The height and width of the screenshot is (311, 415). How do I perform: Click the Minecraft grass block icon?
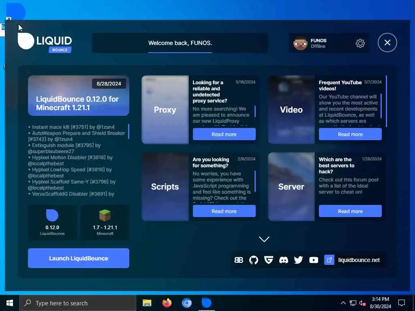105,215
